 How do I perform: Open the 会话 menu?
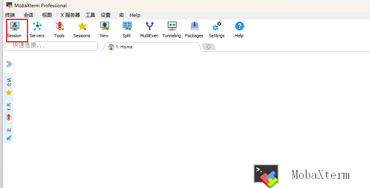(x=28, y=15)
